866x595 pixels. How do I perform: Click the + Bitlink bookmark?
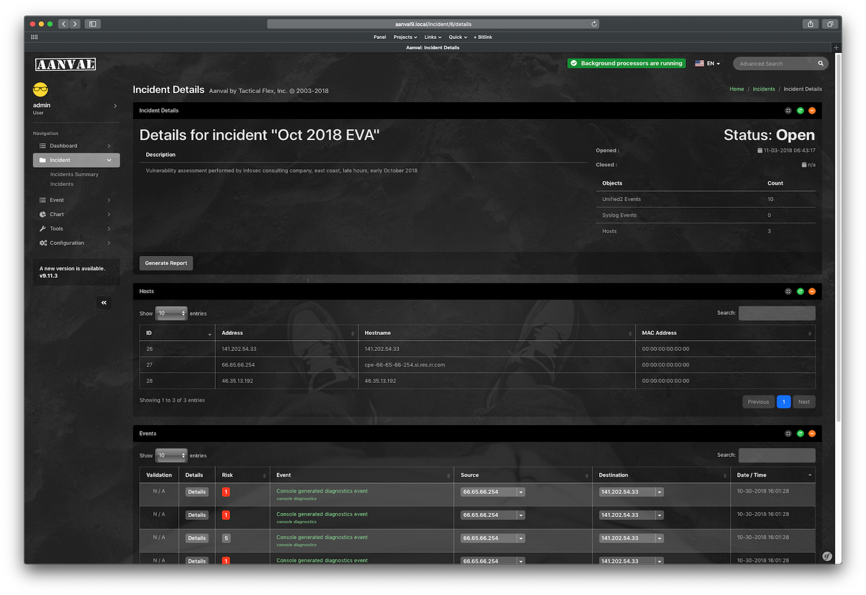(483, 37)
